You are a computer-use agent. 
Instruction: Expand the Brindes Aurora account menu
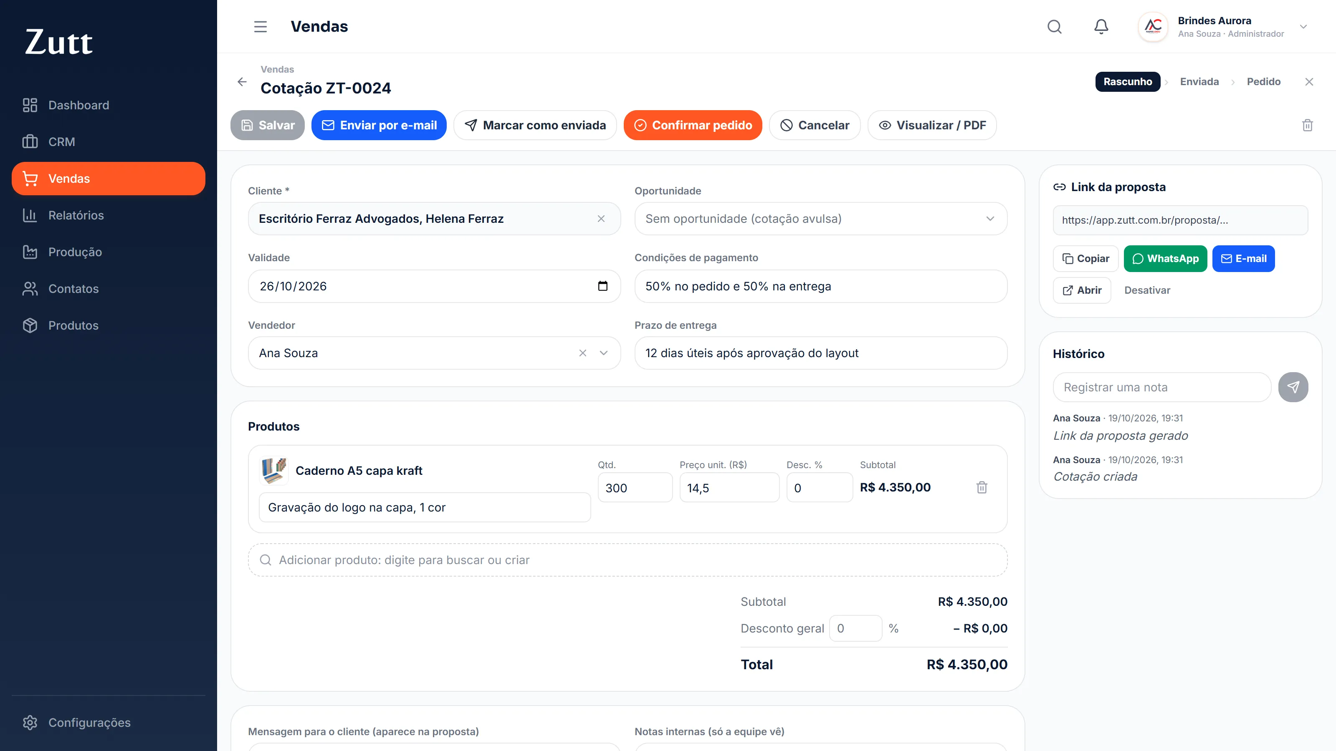1303,26
